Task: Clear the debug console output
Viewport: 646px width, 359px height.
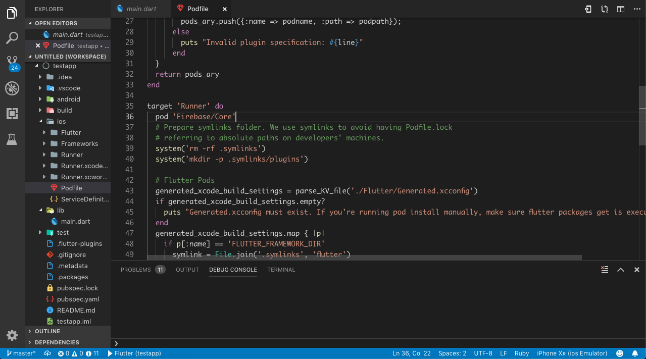Action: pos(605,270)
